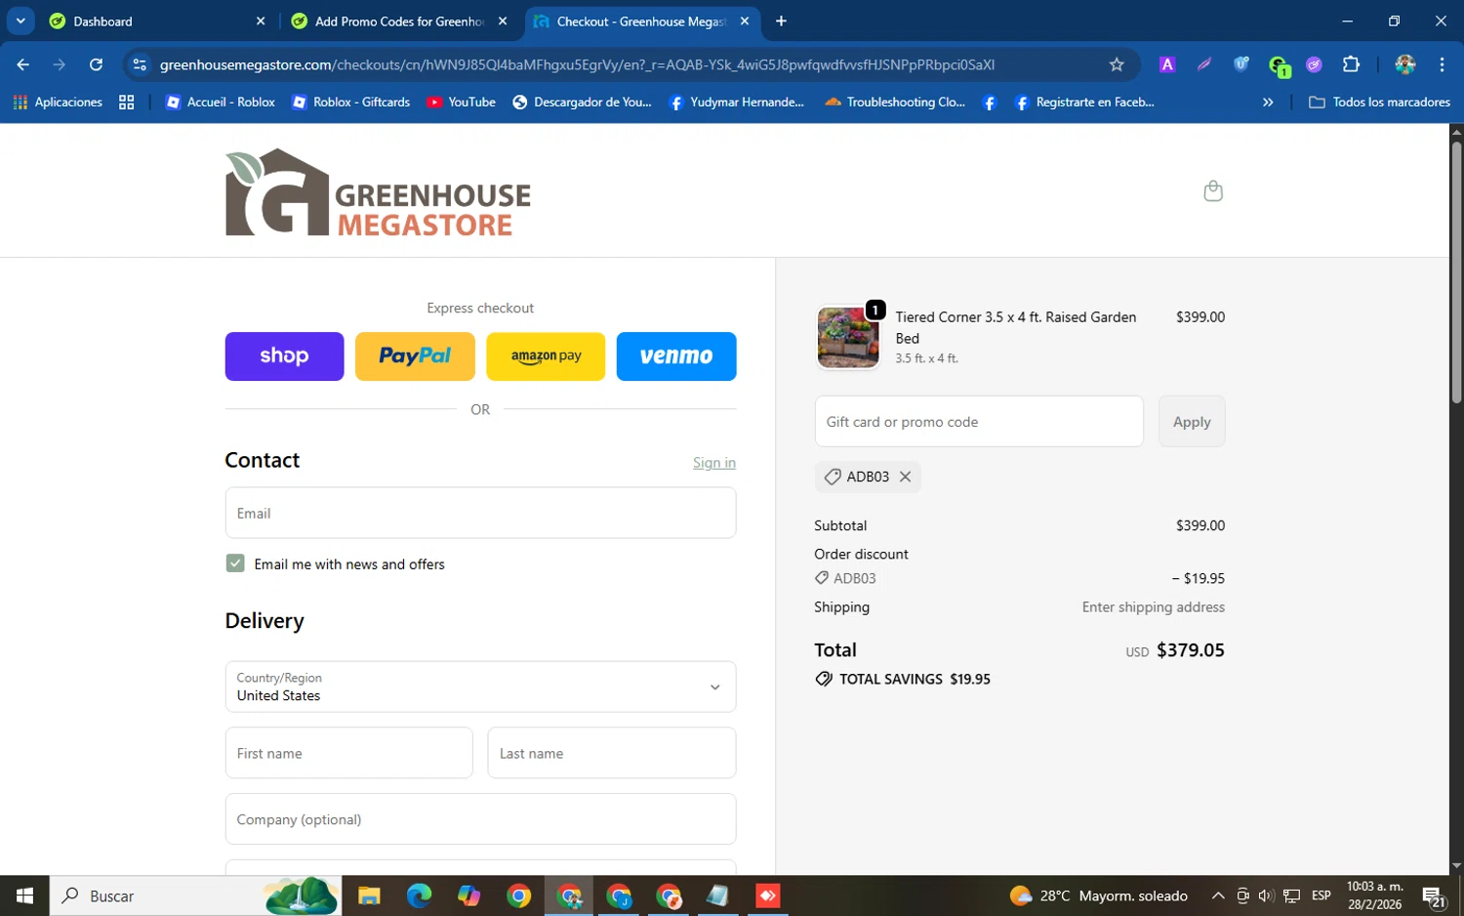Viewport: 1464px width, 916px height.
Task: Click the First name field
Action: [x=348, y=753]
